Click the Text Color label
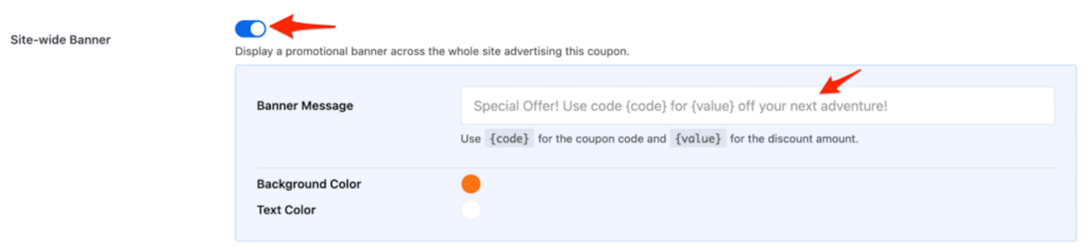The height and width of the screenshot is (250, 1088). [x=286, y=210]
